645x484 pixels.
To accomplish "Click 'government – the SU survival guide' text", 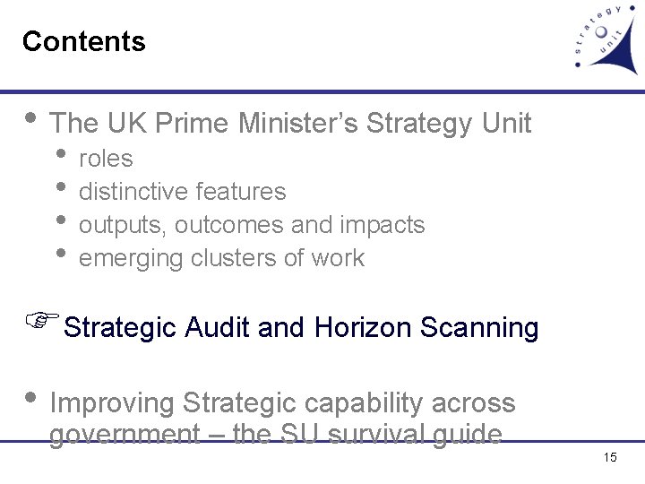I will (275, 434).
